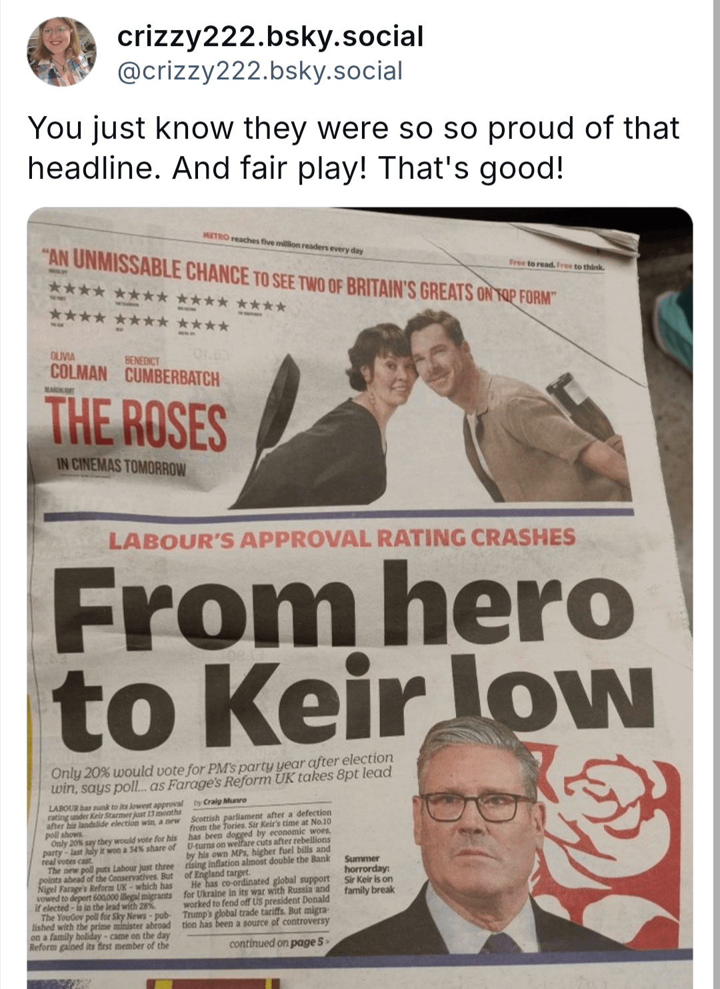This screenshot has width=720, height=989.
Task: Open the photo at 'From hero' headline
Action: tap(360, 598)
